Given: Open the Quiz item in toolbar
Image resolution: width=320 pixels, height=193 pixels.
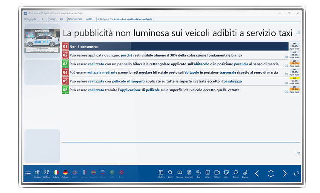Looking at the screenshot, I should [x=198, y=173].
